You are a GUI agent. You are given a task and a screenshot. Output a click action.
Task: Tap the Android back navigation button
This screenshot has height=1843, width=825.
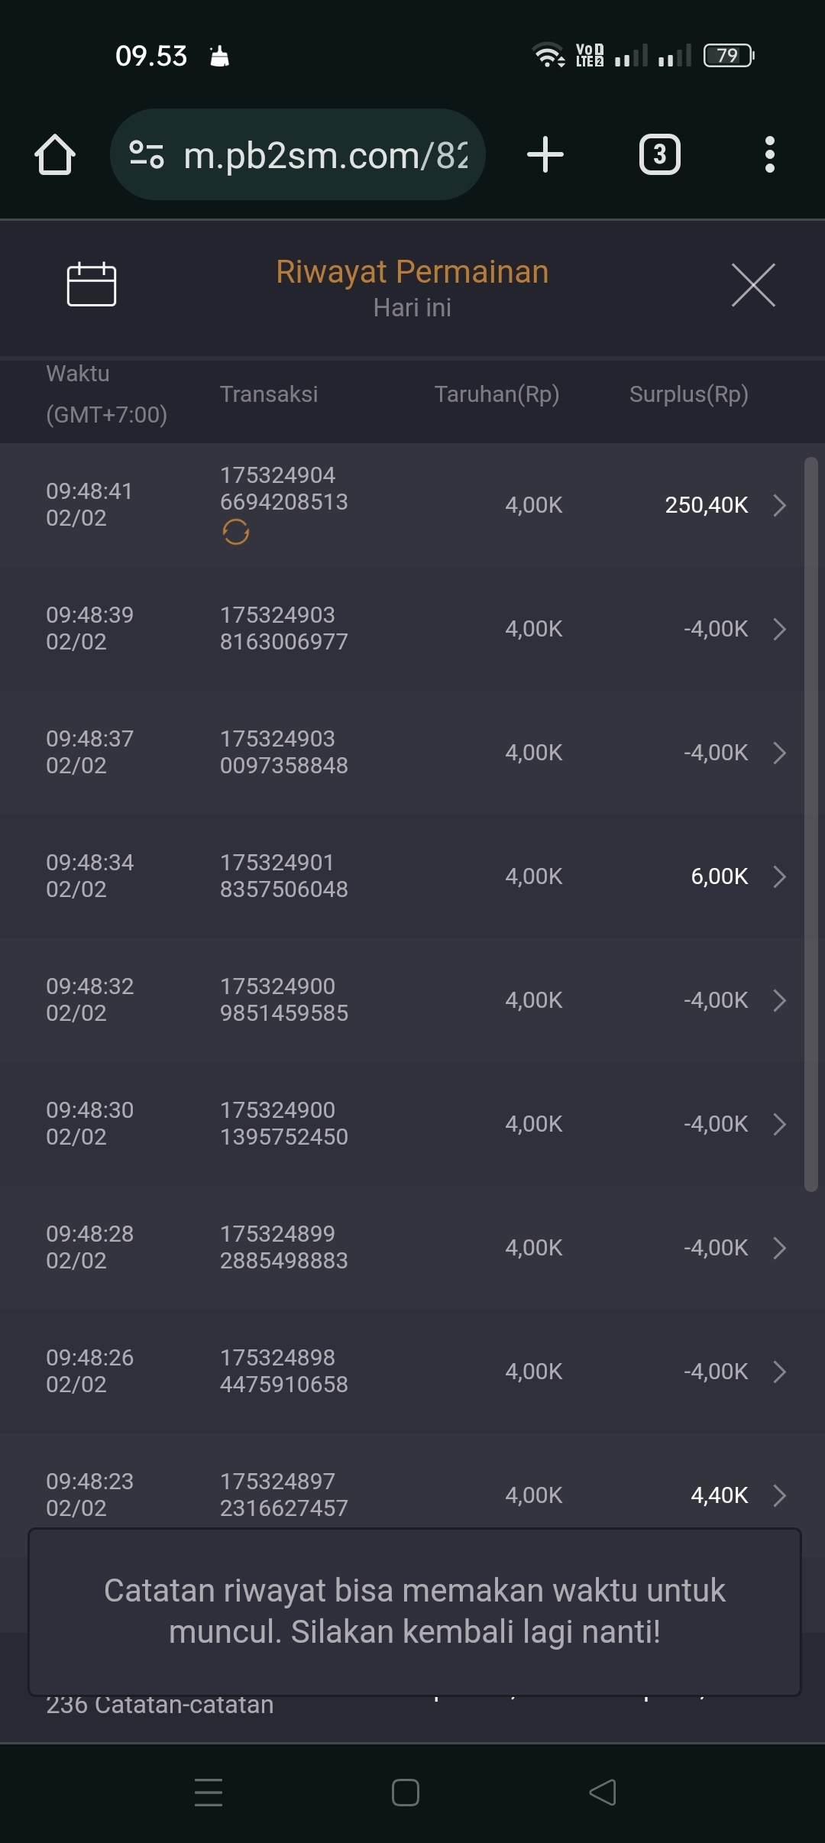603,1793
